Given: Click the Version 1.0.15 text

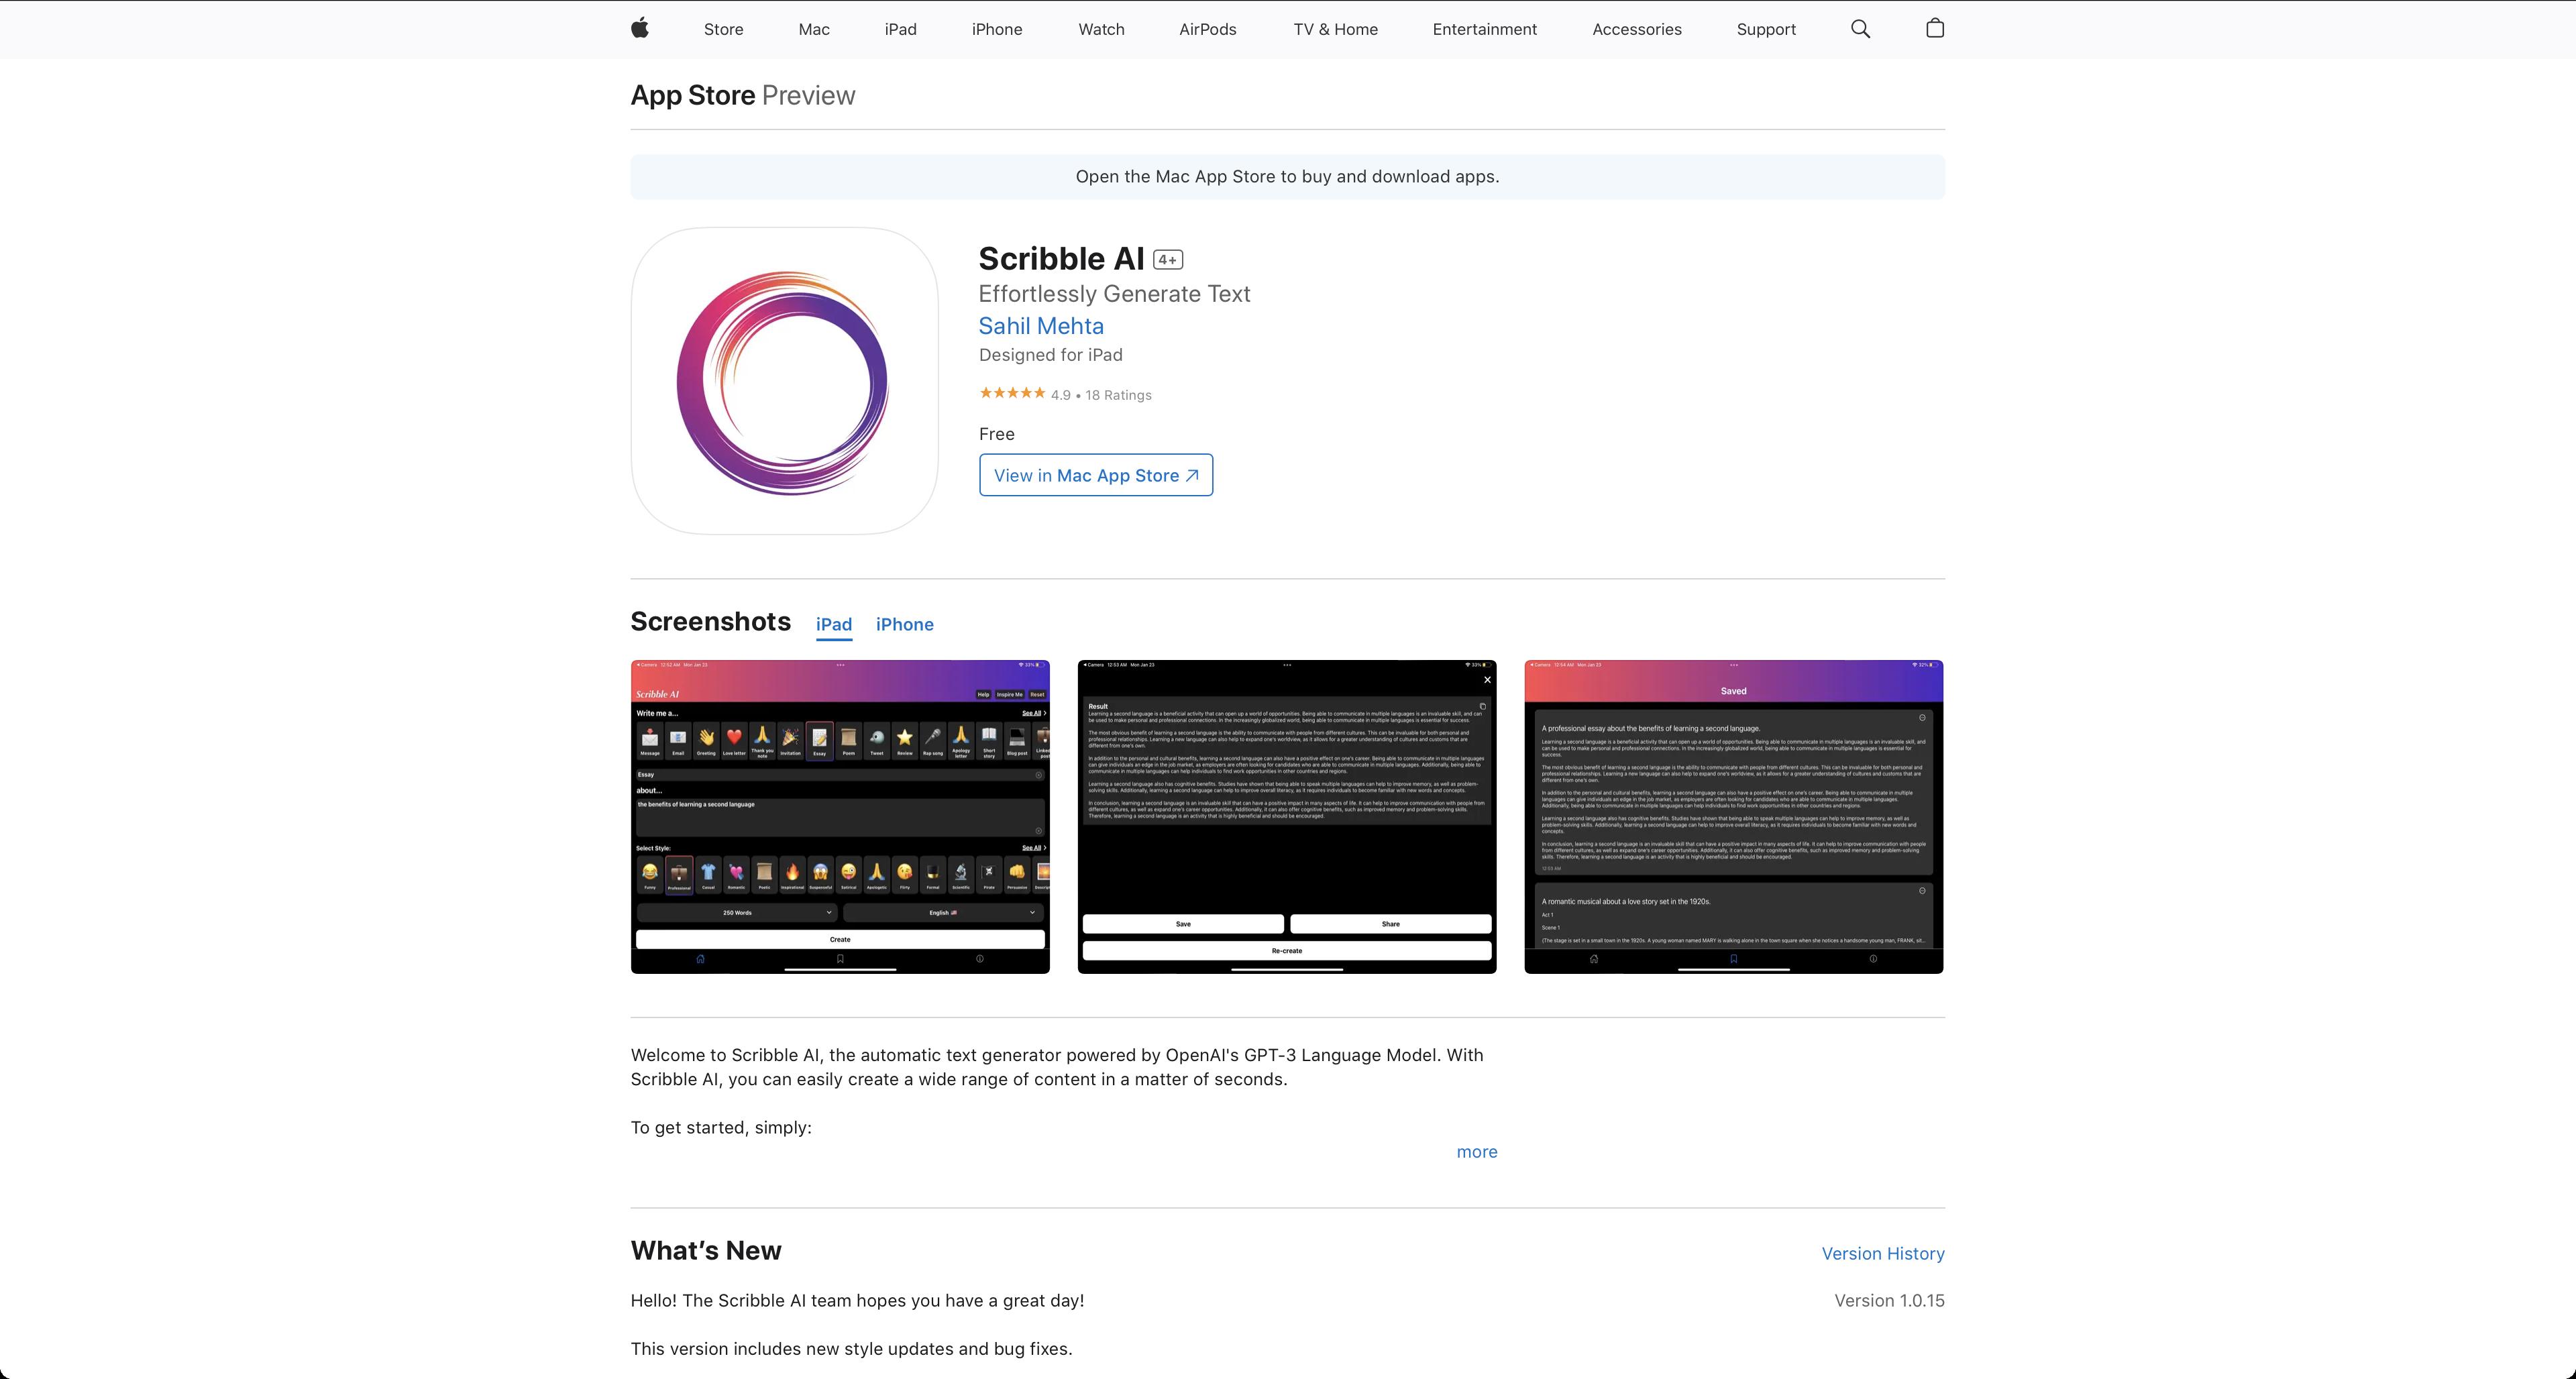Looking at the screenshot, I should pyautogui.click(x=1889, y=1301).
